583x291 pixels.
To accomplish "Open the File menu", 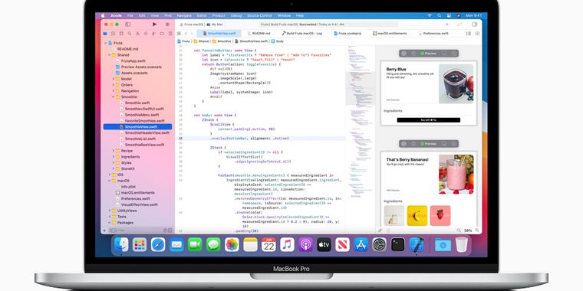I will tap(130, 15).
